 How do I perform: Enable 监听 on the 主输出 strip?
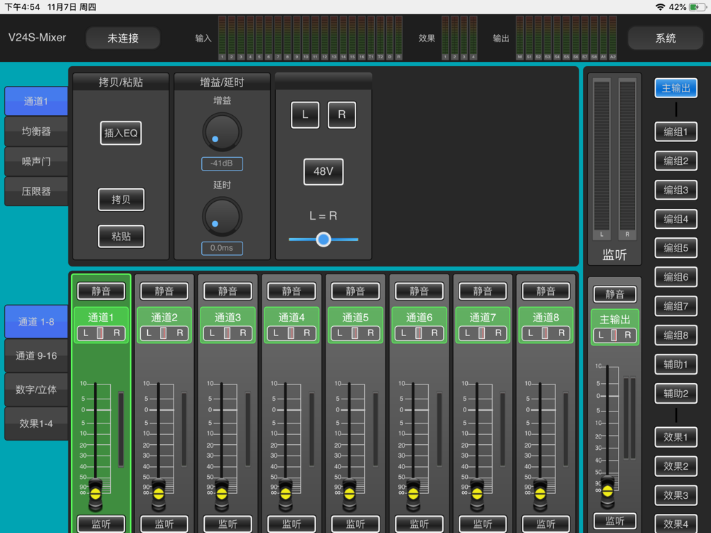coord(615,521)
